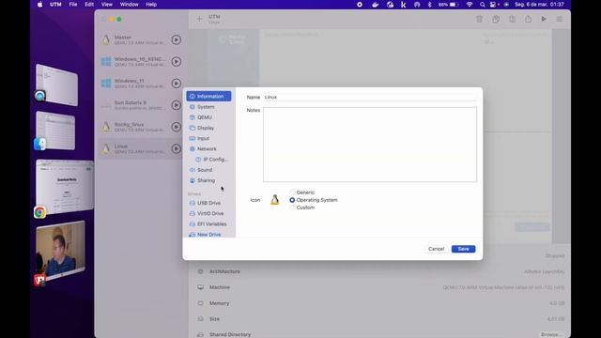Click the battery status indicator

[x=449, y=5]
